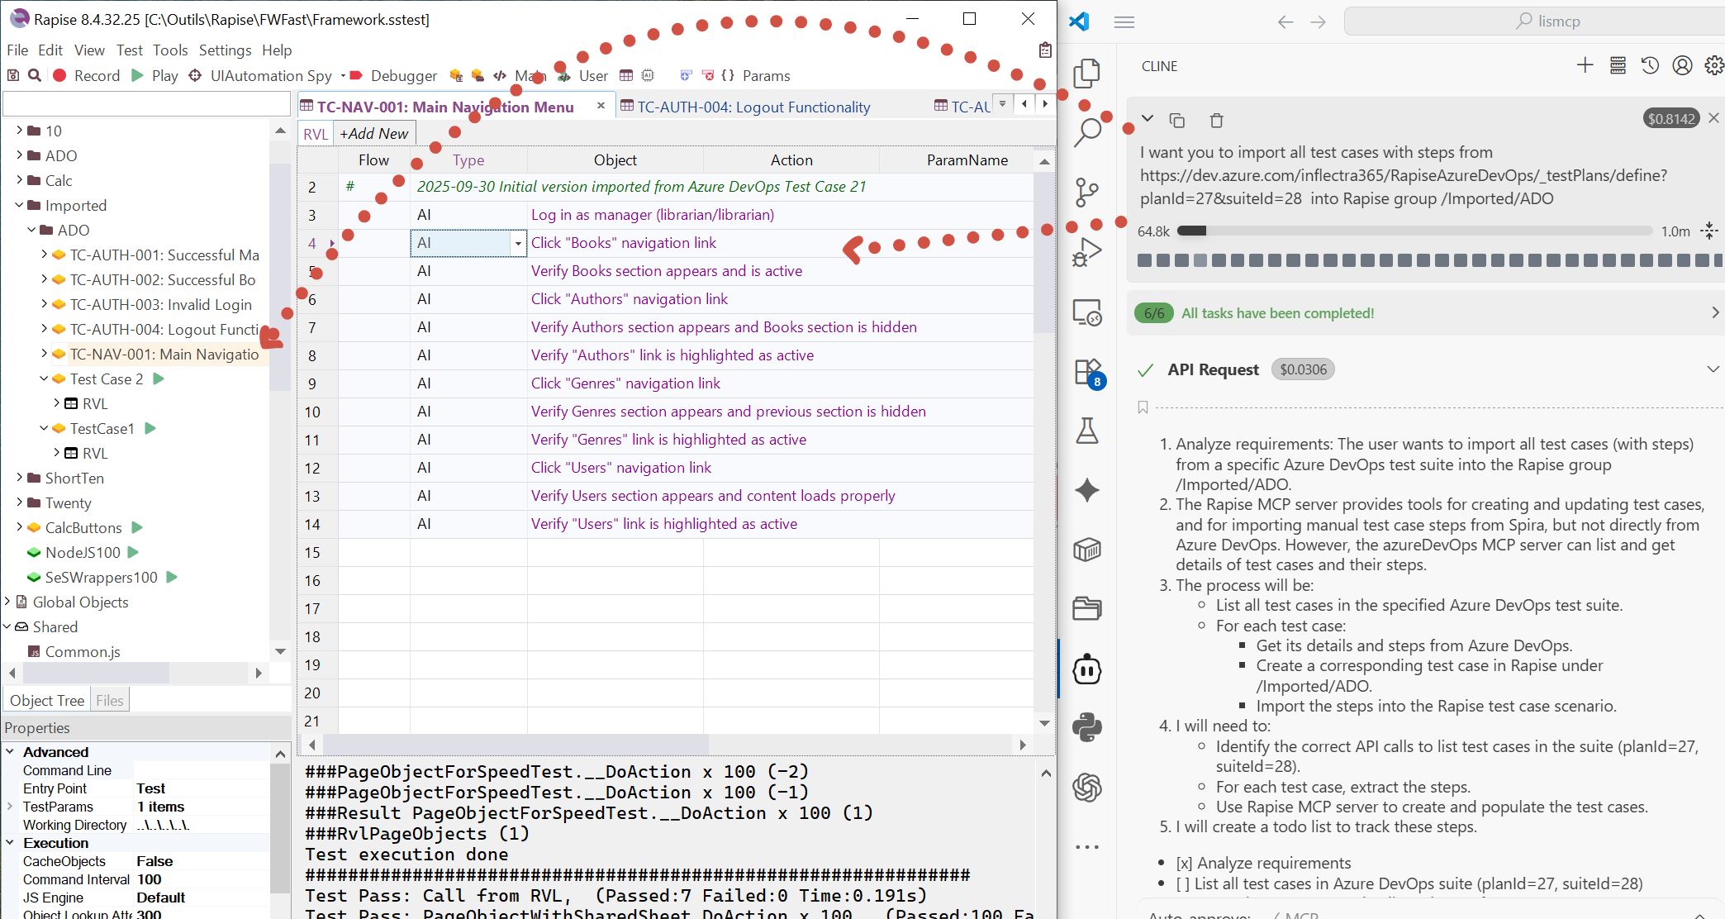
Task: Click +Add New to create a sheet
Action: point(373,132)
